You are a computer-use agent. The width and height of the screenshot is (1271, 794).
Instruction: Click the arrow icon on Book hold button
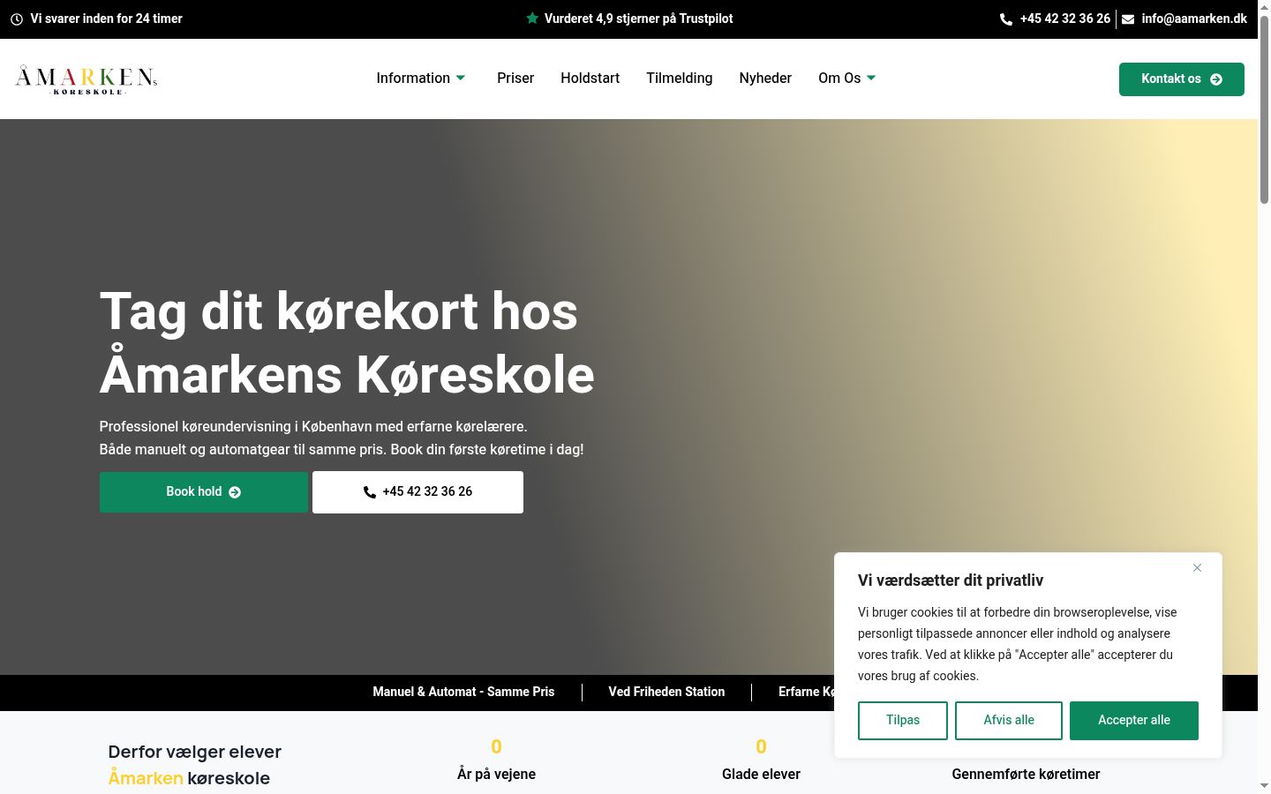coord(235,492)
